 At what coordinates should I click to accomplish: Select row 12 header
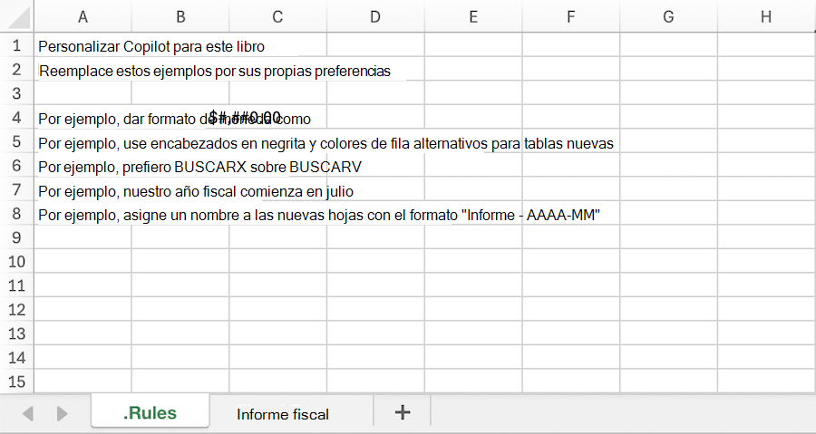[x=16, y=309]
